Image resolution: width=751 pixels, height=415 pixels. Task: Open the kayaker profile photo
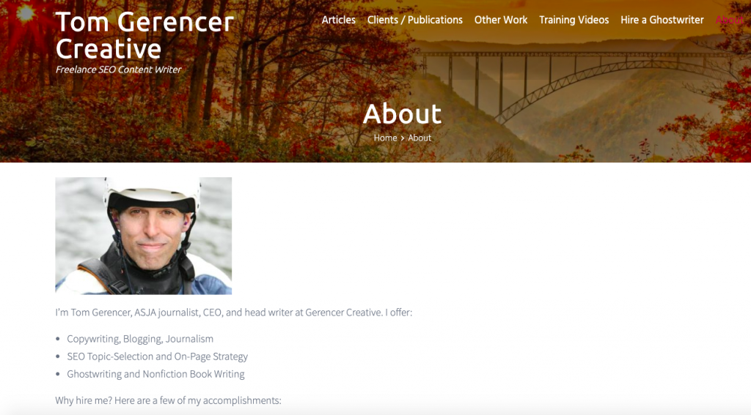(x=143, y=236)
